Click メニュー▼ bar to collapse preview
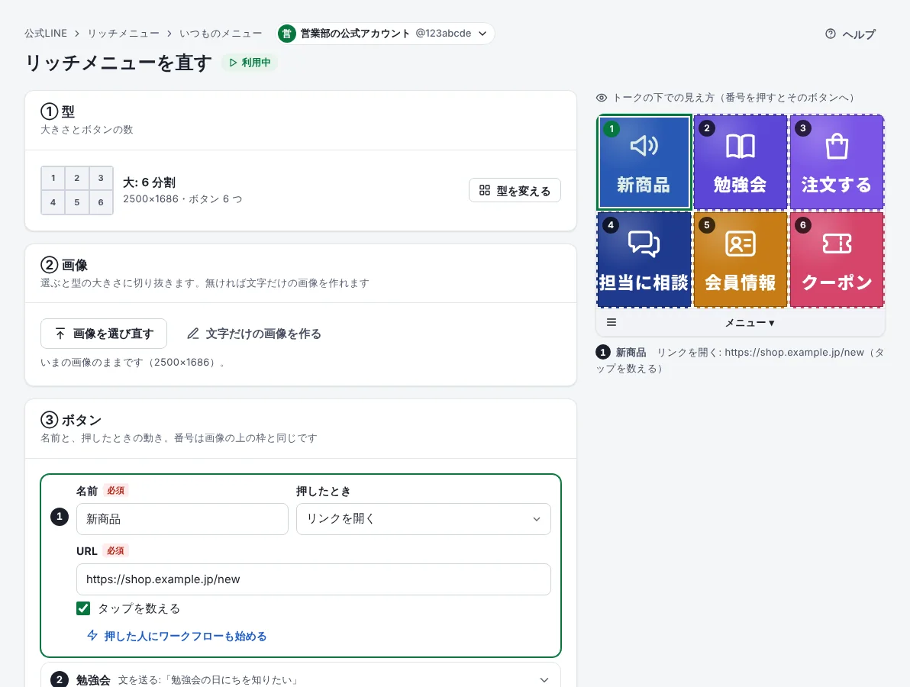Image resolution: width=910 pixels, height=687 pixels. tap(749, 323)
